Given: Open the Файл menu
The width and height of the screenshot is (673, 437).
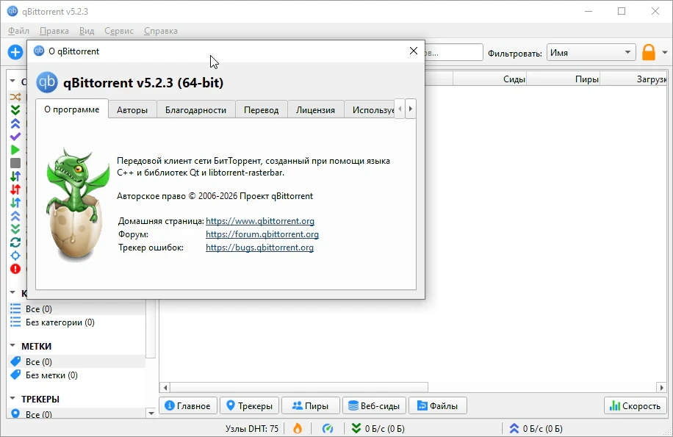Looking at the screenshot, I should click(x=18, y=31).
